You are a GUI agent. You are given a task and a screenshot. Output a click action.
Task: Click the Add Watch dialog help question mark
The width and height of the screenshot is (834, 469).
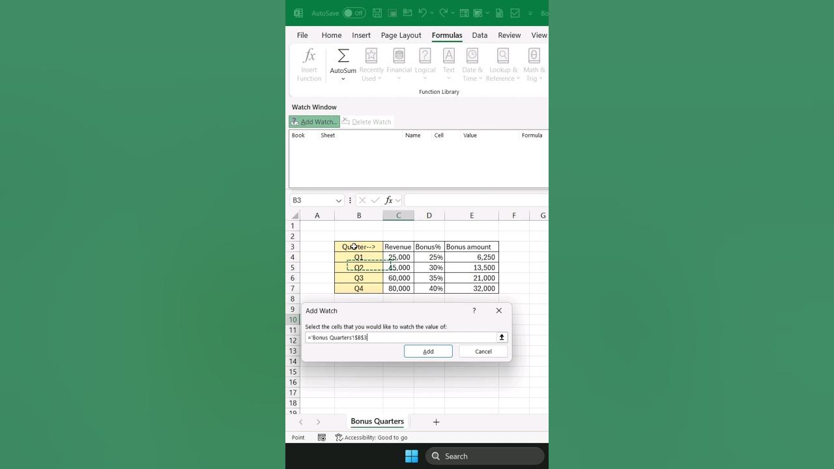coord(474,311)
